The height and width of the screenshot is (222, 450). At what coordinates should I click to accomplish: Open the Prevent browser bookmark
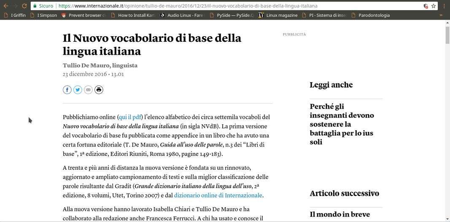tap(84, 15)
